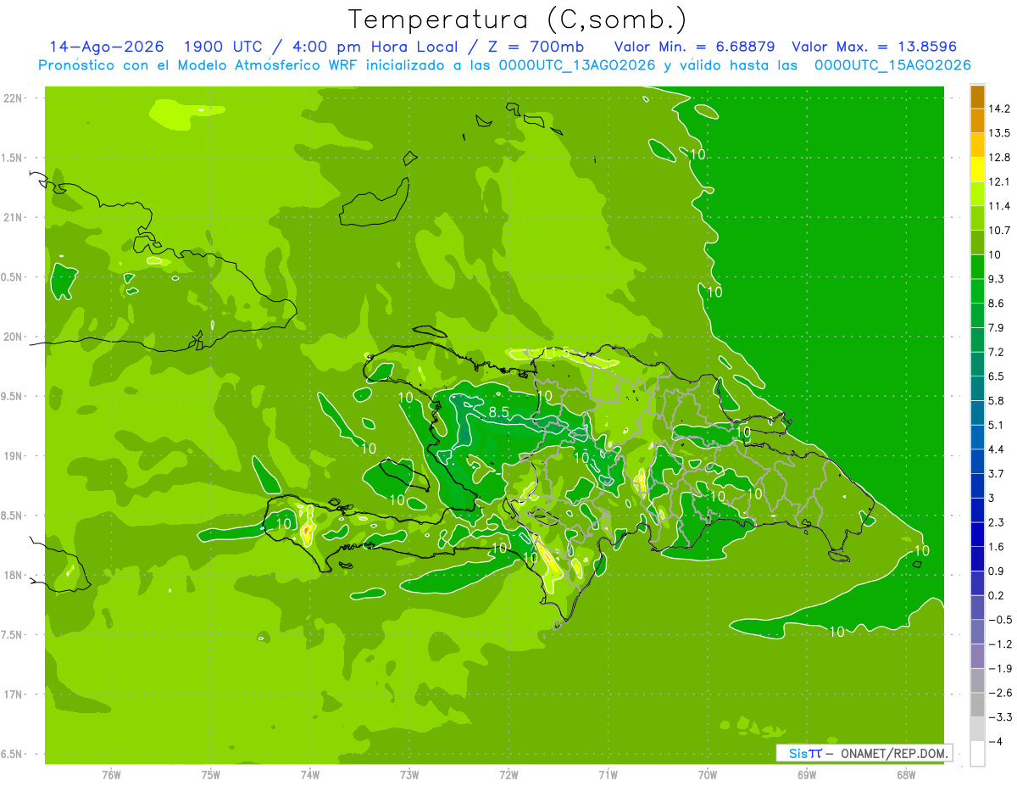Click the '17N' latitude axis label
This screenshot has height=786, width=1017.
tap(14, 694)
